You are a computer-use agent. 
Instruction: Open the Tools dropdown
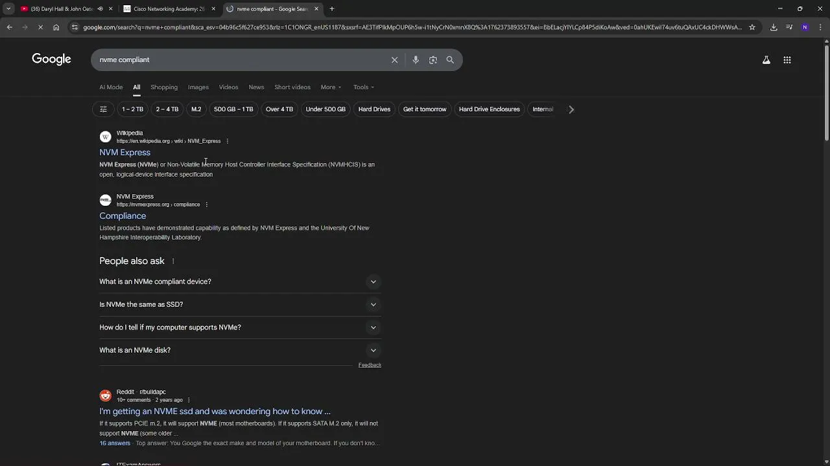coord(363,87)
